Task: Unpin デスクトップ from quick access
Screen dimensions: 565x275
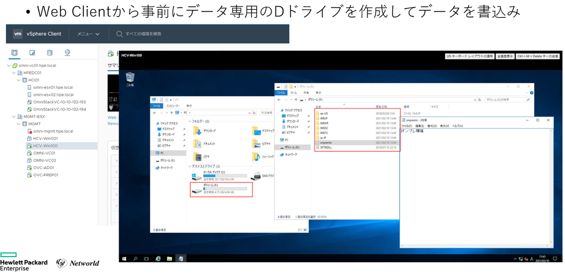Action: click(x=183, y=129)
